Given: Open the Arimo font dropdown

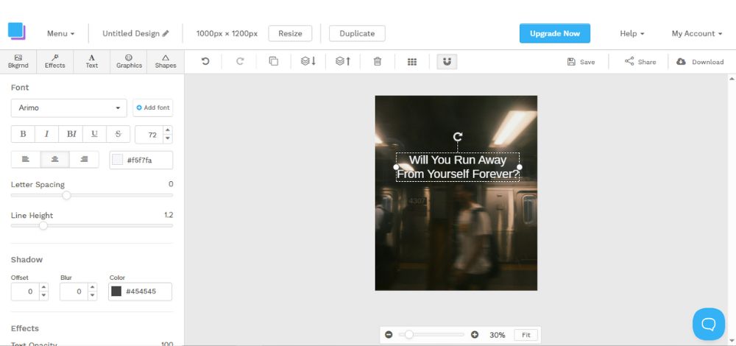Looking at the screenshot, I should pyautogui.click(x=69, y=108).
